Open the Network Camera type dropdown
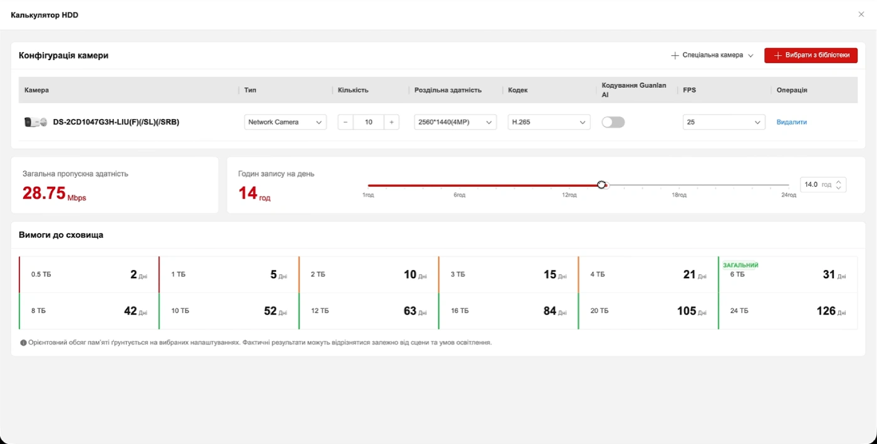The width and height of the screenshot is (877, 444). click(285, 122)
